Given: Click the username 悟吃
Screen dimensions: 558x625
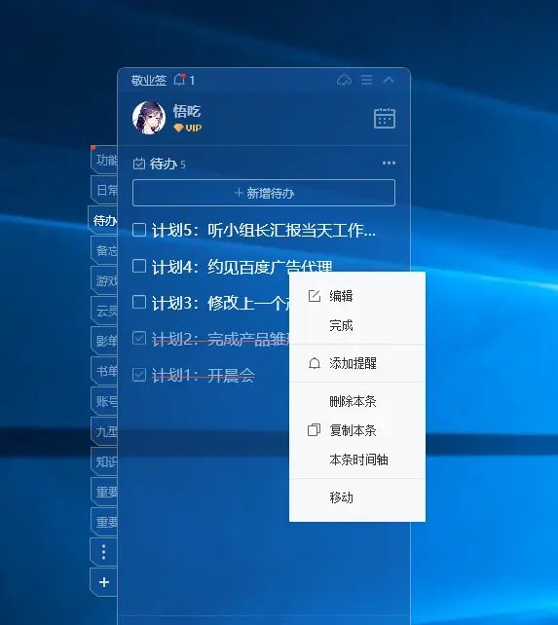Looking at the screenshot, I should pos(187,111).
